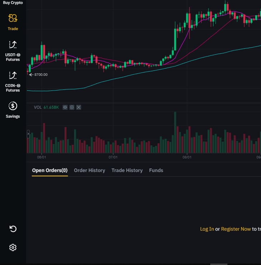261x265 pixels.
Task: Click the VOL 61.658K value
Action: [x=51, y=107]
